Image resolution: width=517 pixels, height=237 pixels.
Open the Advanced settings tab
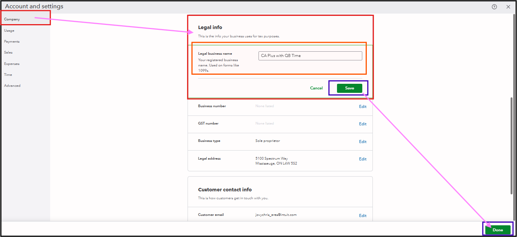click(x=12, y=86)
